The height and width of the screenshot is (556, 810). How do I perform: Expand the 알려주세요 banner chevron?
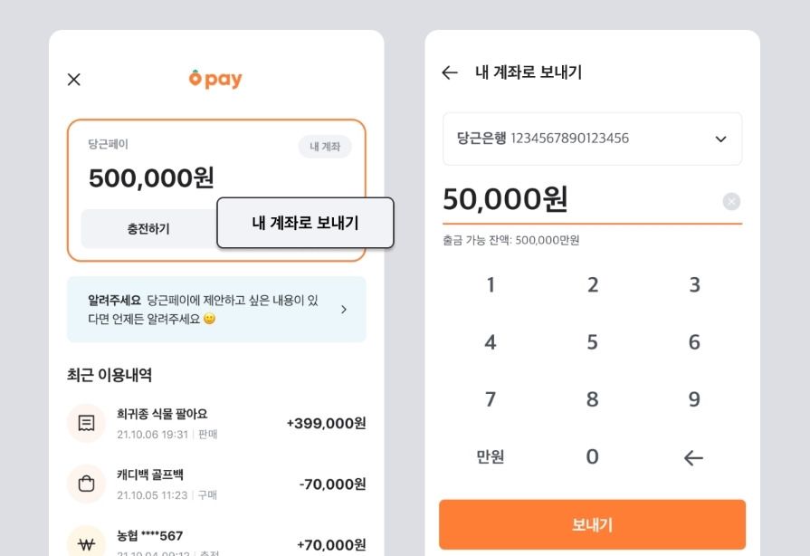coord(343,310)
